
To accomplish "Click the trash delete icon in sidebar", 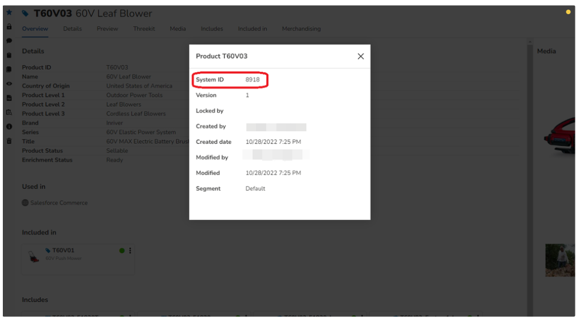I will pos(8,140).
